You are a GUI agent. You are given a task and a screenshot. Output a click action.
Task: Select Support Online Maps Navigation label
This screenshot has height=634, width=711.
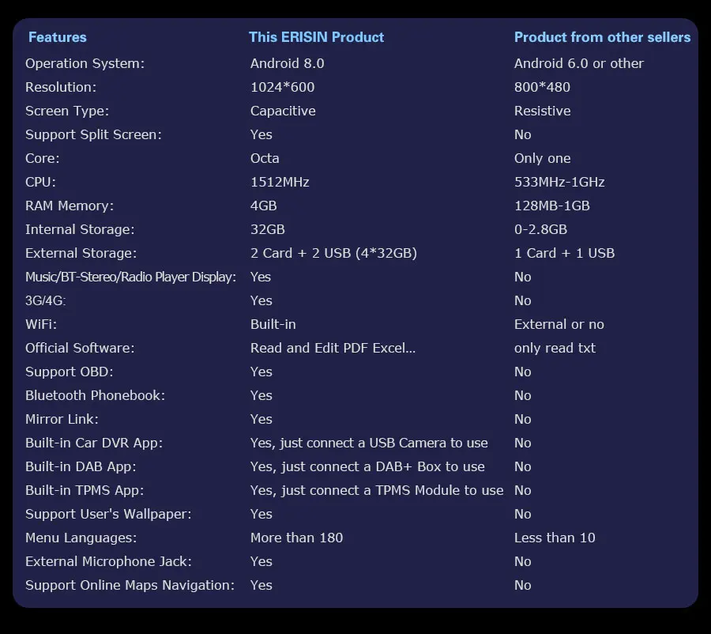tap(130, 586)
